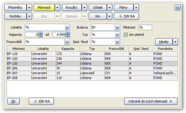Toggle the Jen platné checkbox

[126, 35]
